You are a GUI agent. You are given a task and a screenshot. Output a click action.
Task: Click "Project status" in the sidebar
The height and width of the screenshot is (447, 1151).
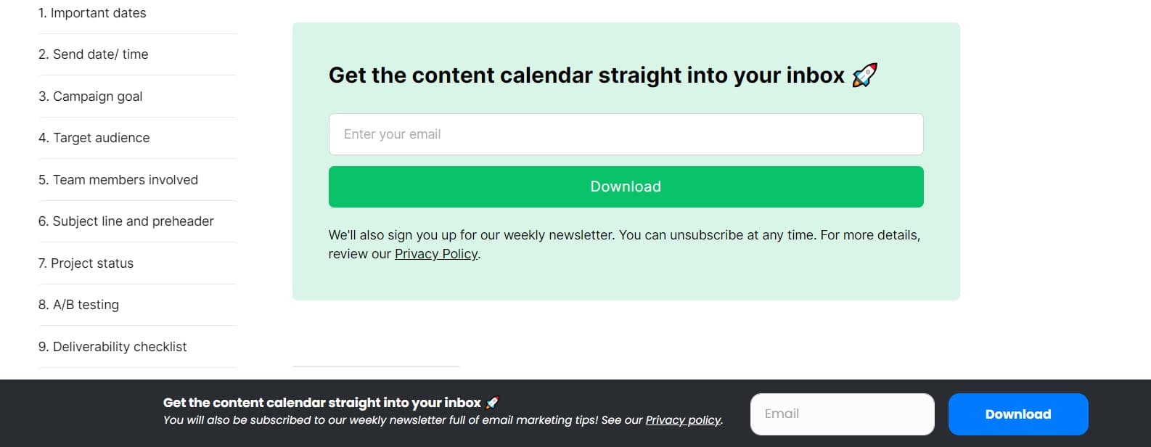point(87,263)
